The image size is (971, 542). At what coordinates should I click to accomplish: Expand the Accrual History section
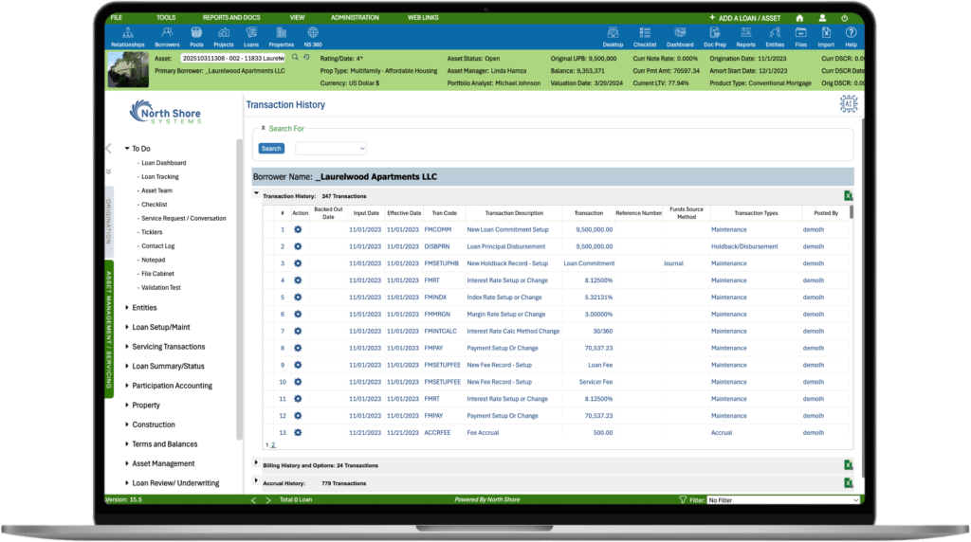click(256, 480)
